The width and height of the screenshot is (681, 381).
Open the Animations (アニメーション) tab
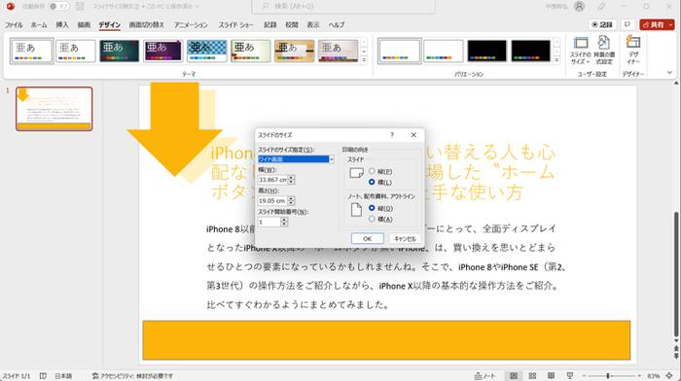click(x=191, y=24)
